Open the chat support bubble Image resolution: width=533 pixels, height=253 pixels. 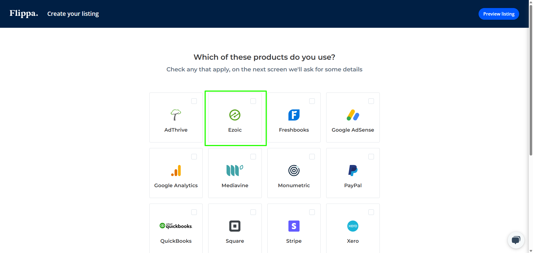(516, 240)
